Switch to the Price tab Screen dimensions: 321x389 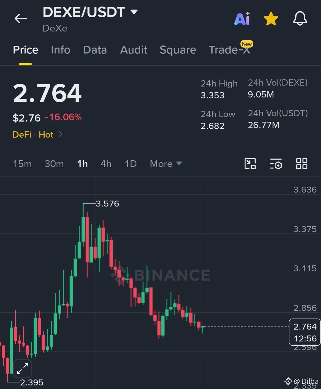pyautogui.click(x=26, y=50)
